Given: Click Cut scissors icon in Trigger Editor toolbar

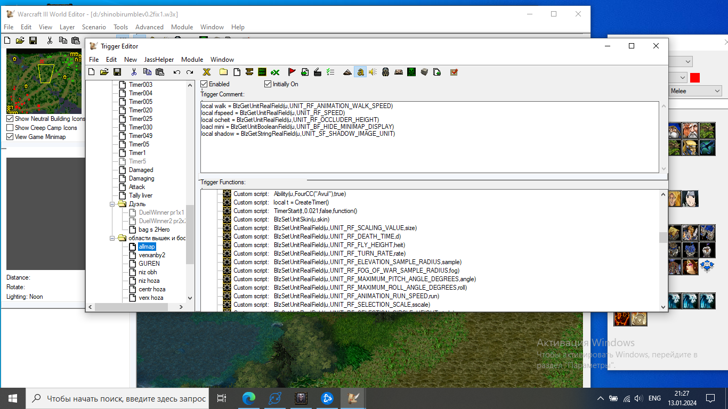Looking at the screenshot, I should [x=134, y=72].
